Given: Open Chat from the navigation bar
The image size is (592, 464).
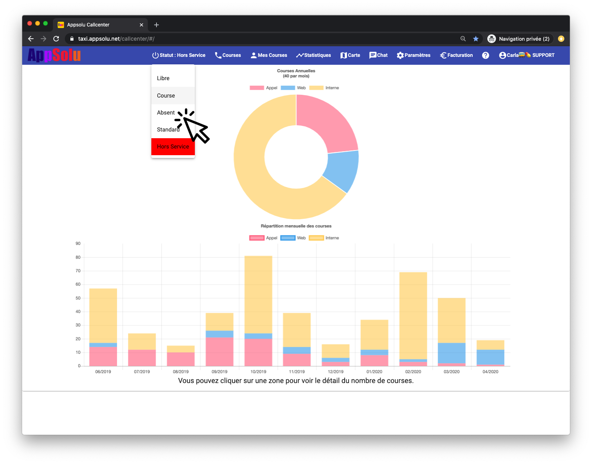Looking at the screenshot, I should click(378, 55).
